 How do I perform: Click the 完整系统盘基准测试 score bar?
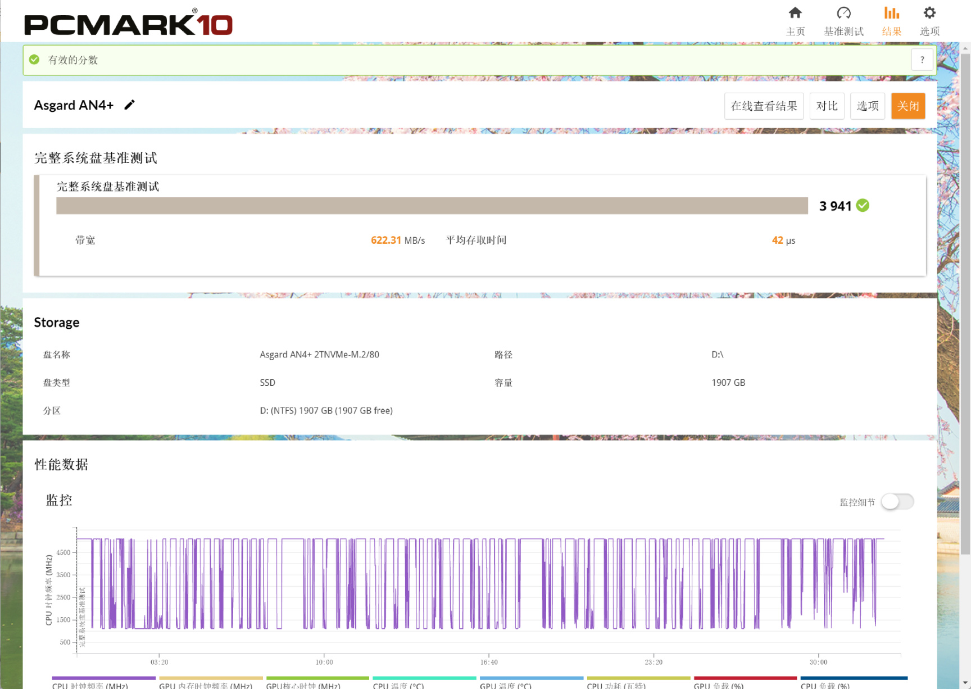point(432,206)
